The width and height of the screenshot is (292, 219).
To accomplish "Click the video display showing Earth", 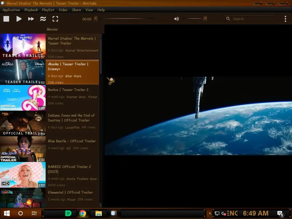I will point(198,116).
